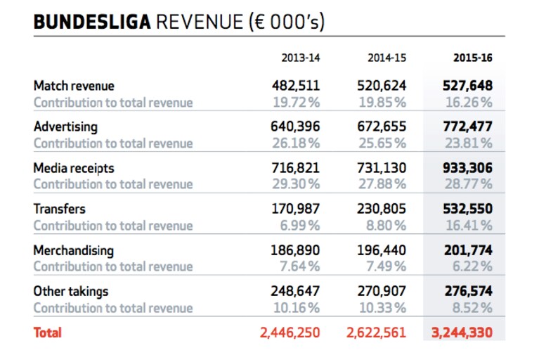Click the Media receipts row label
This screenshot has height=355, width=539.
pos(74,168)
